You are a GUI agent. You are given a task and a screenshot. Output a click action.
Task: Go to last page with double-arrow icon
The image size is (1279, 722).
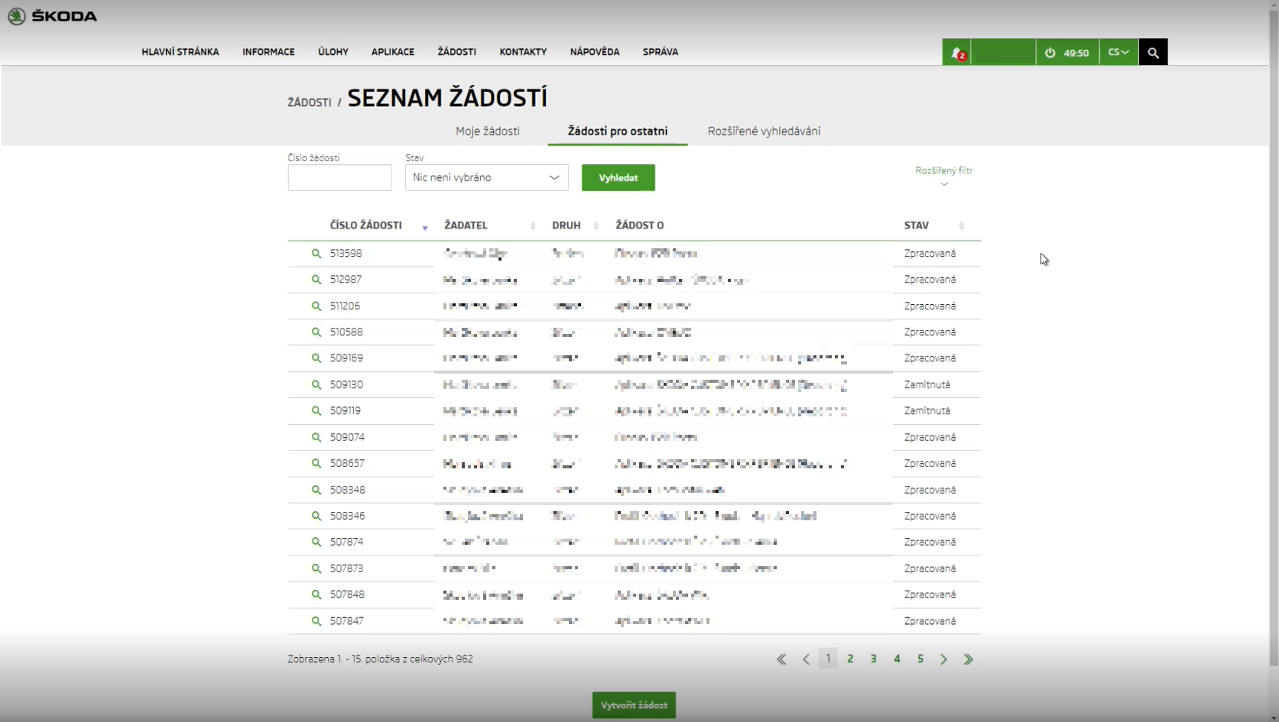click(968, 659)
